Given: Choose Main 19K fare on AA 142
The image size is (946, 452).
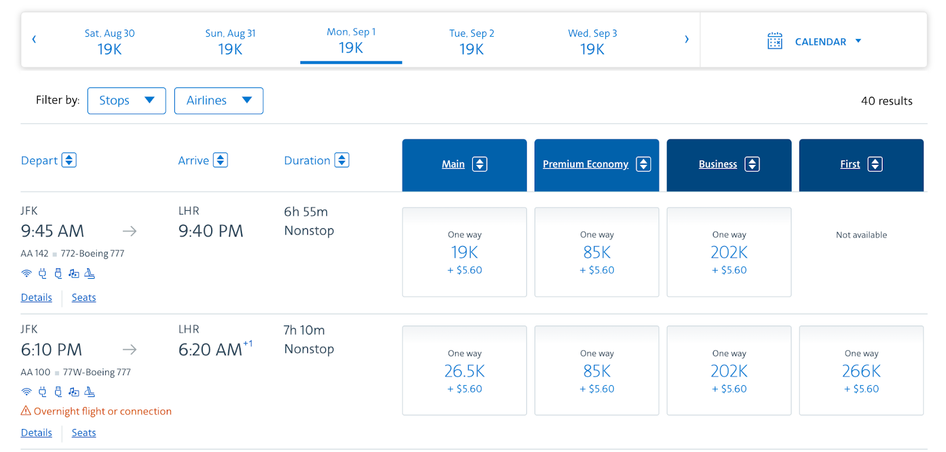Looking at the screenshot, I should [x=464, y=252].
